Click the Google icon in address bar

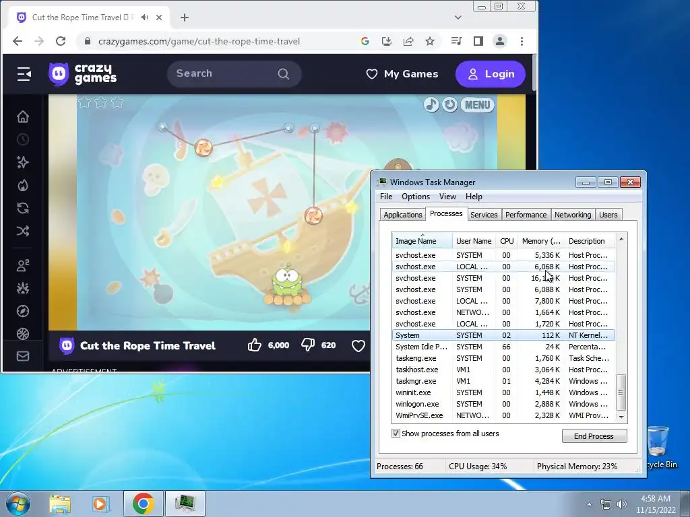(365, 41)
